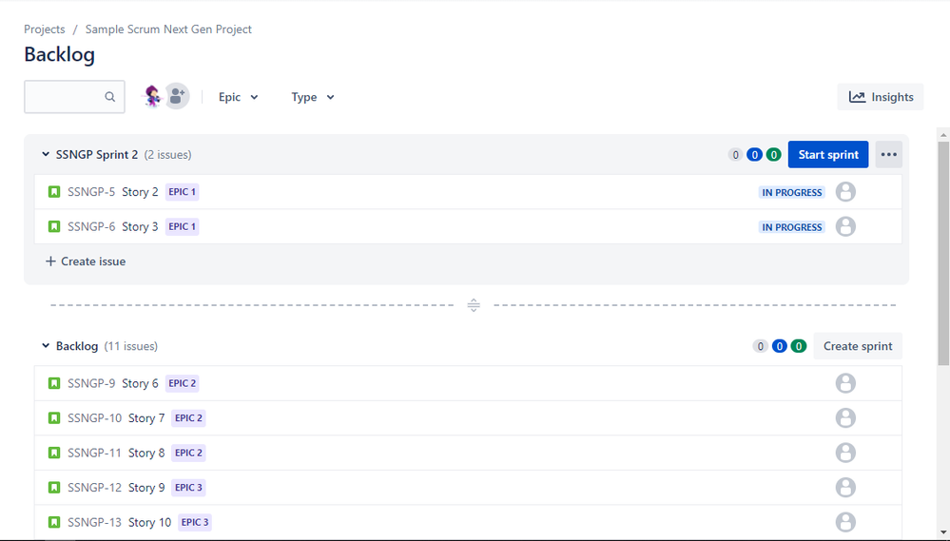Select the Story 10 summary text

click(149, 522)
